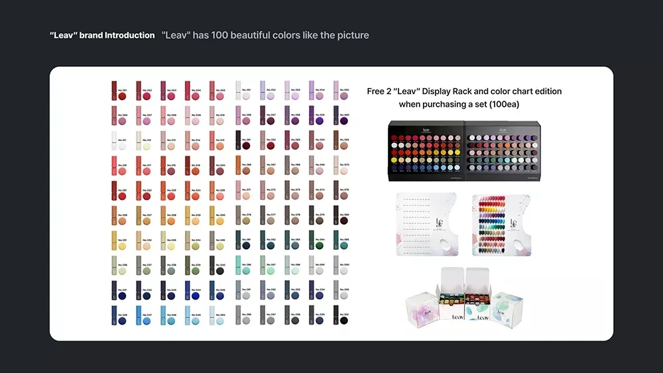This screenshot has height=373, width=663.
Task: Pick the No.011 white color swatch
Action: pos(122,146)
